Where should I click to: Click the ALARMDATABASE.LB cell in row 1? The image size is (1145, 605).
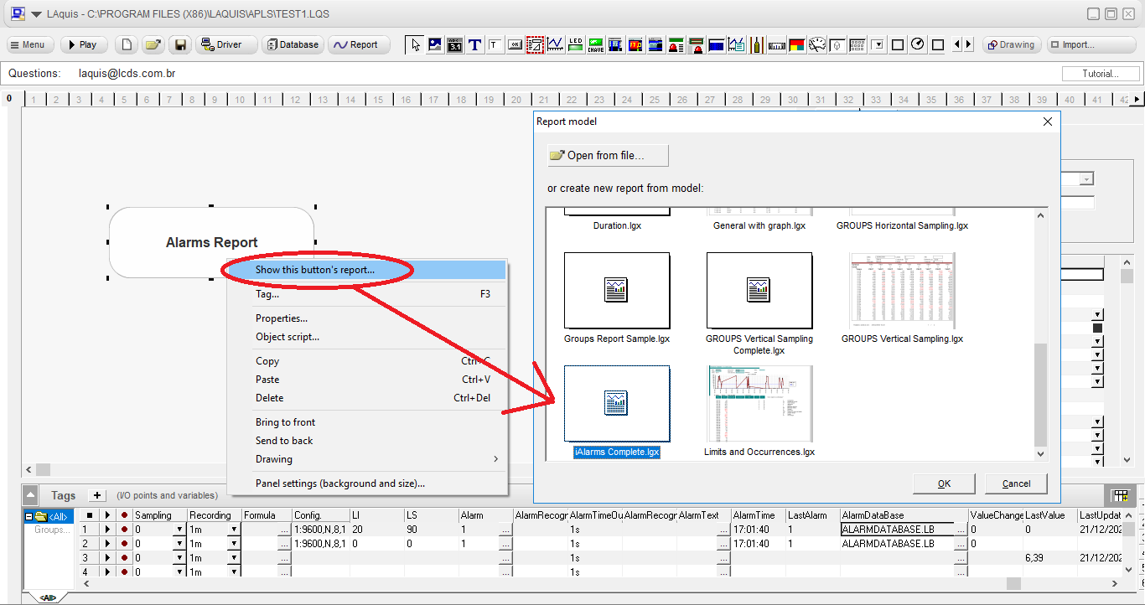click(898, 530)
